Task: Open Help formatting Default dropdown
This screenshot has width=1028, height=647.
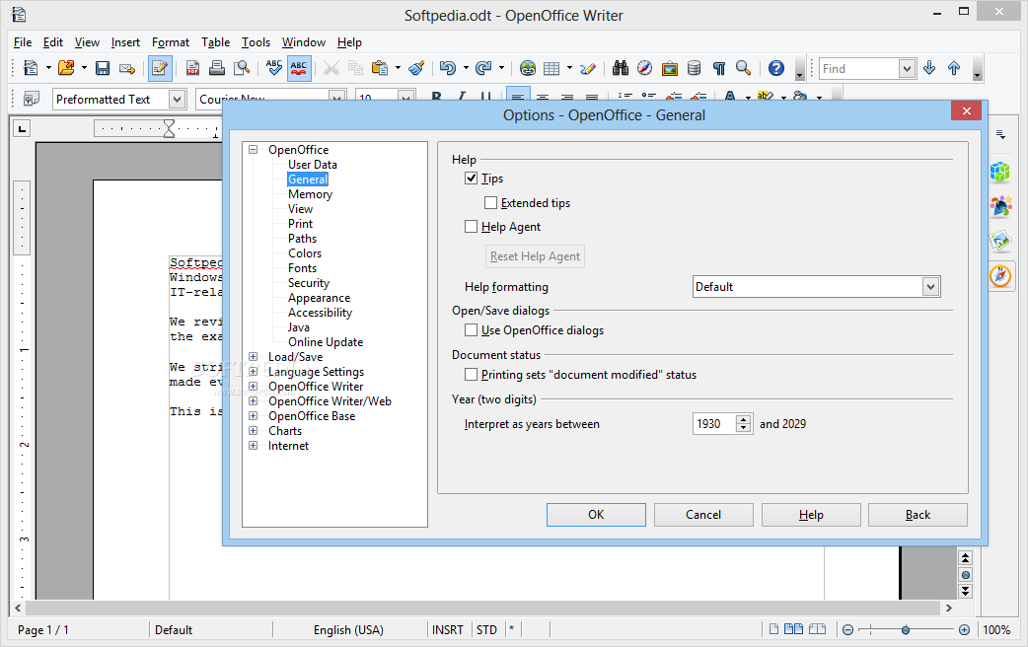Action: coord(931,286)
